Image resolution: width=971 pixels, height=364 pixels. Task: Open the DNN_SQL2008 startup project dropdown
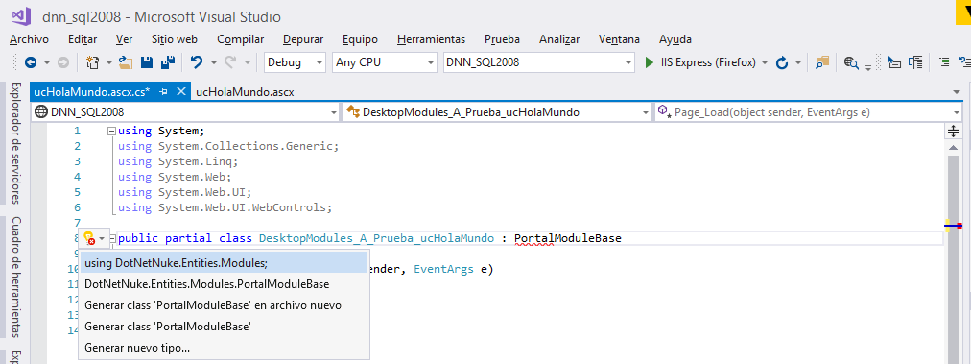click(539, 62)
